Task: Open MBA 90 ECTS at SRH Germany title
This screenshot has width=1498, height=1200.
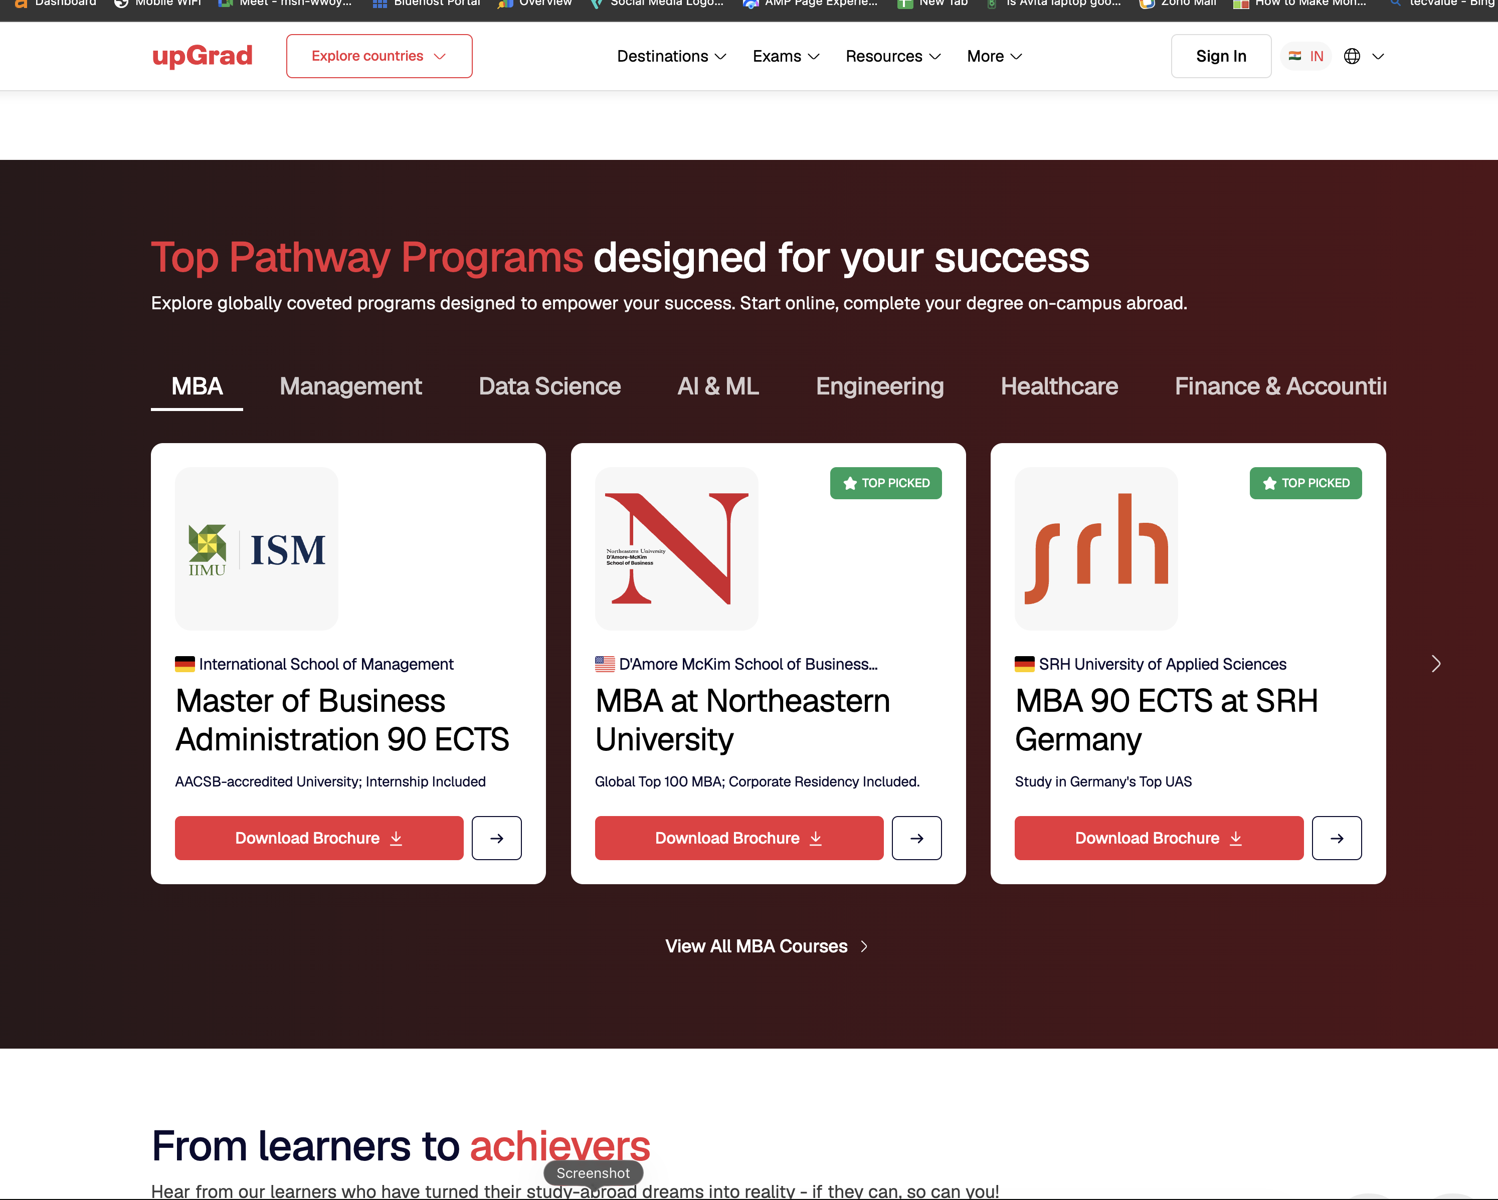Action: 1166,720
